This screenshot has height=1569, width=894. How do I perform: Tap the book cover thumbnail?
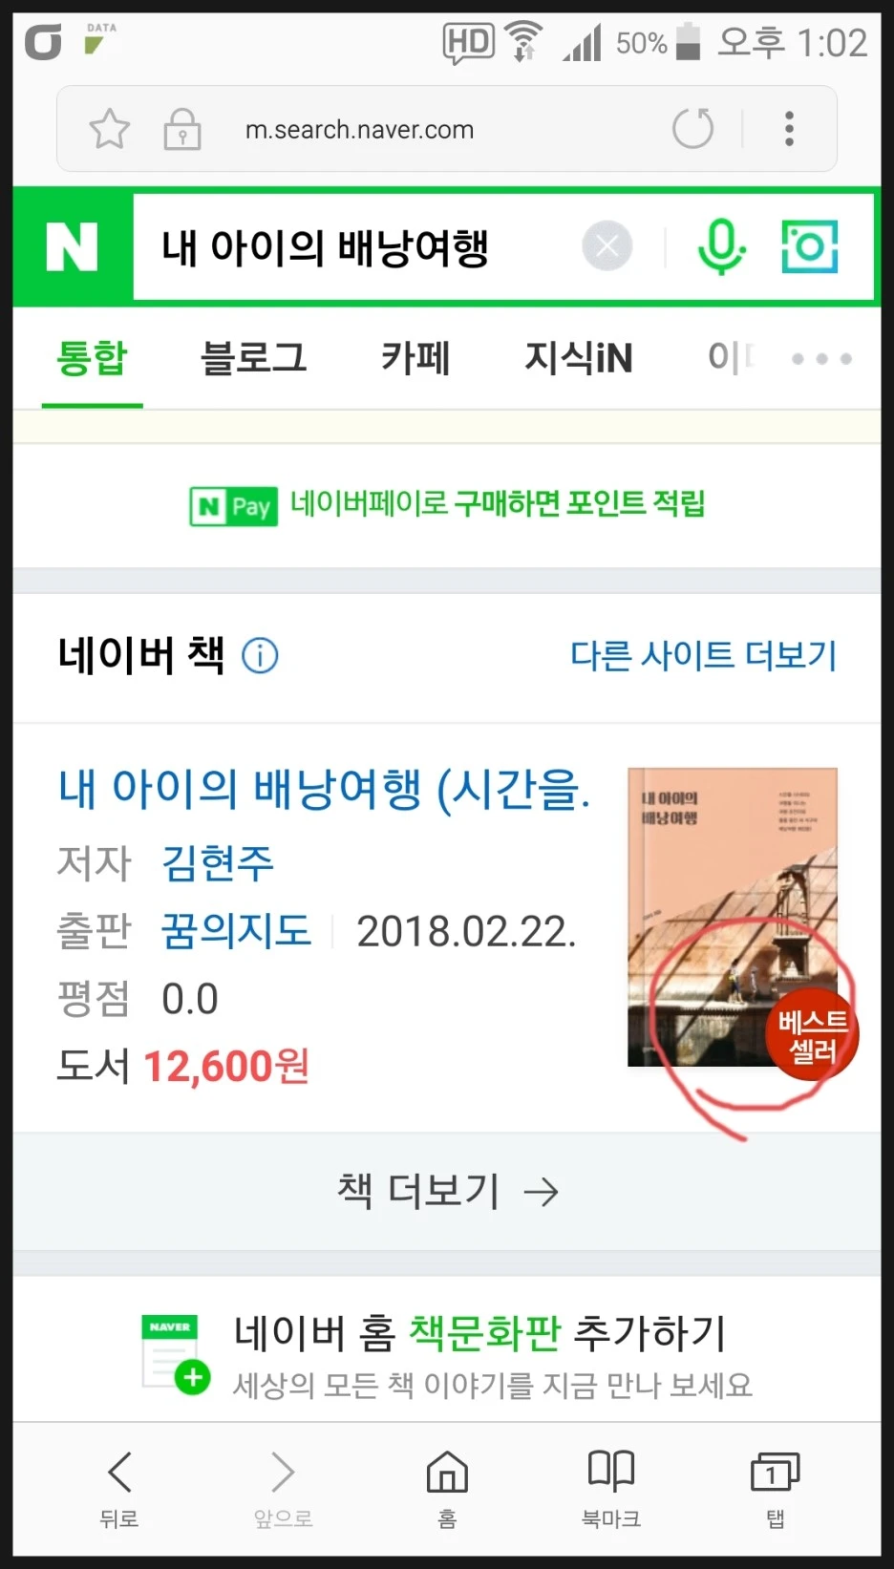click(x=733, y=917)
